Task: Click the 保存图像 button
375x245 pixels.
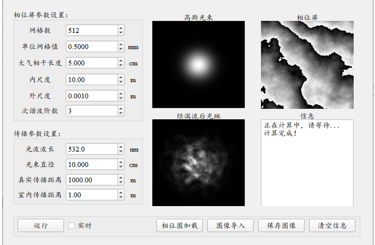Action: tap(281, 225)
